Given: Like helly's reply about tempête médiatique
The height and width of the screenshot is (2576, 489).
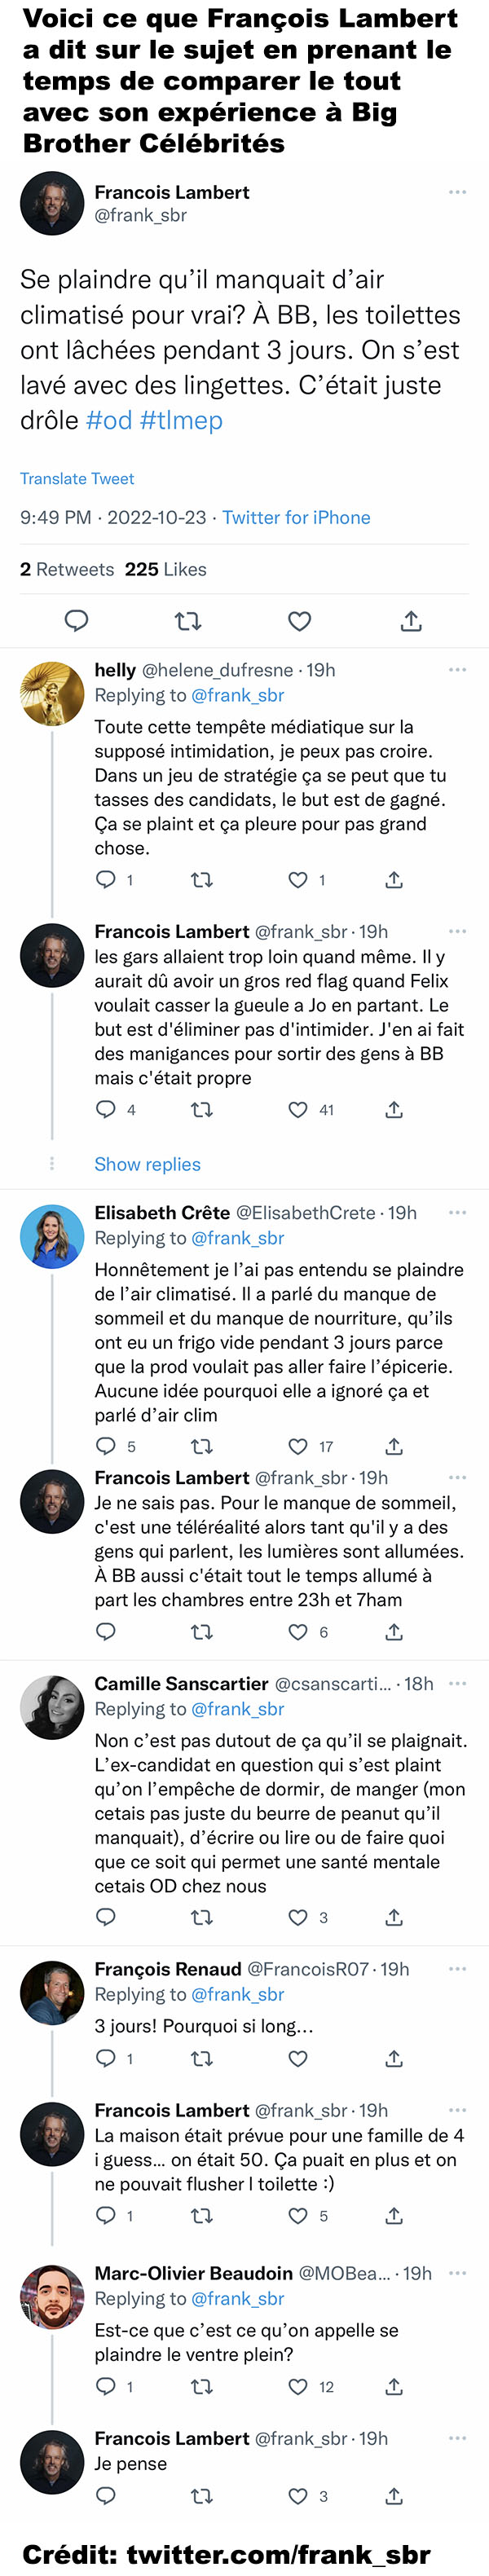Looking at the screenshot, I should point(298,880).
